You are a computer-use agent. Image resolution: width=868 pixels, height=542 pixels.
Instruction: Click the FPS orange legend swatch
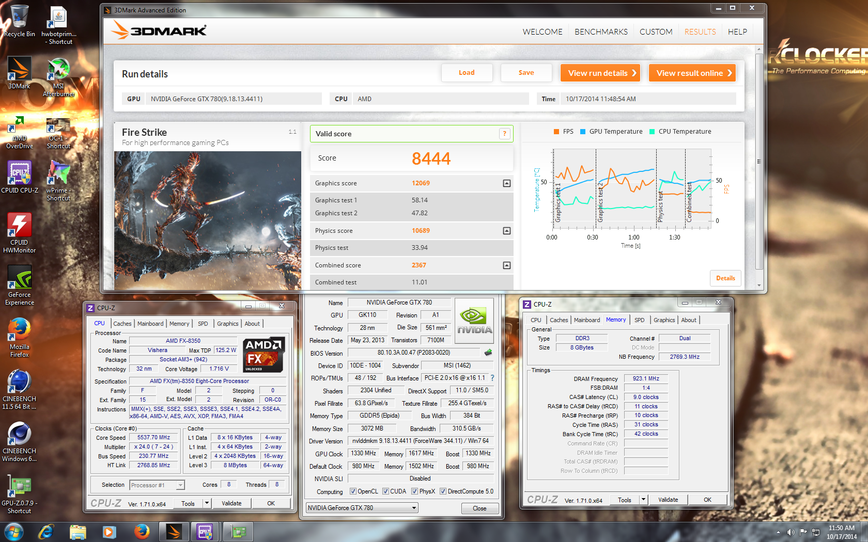pos(556,132)
